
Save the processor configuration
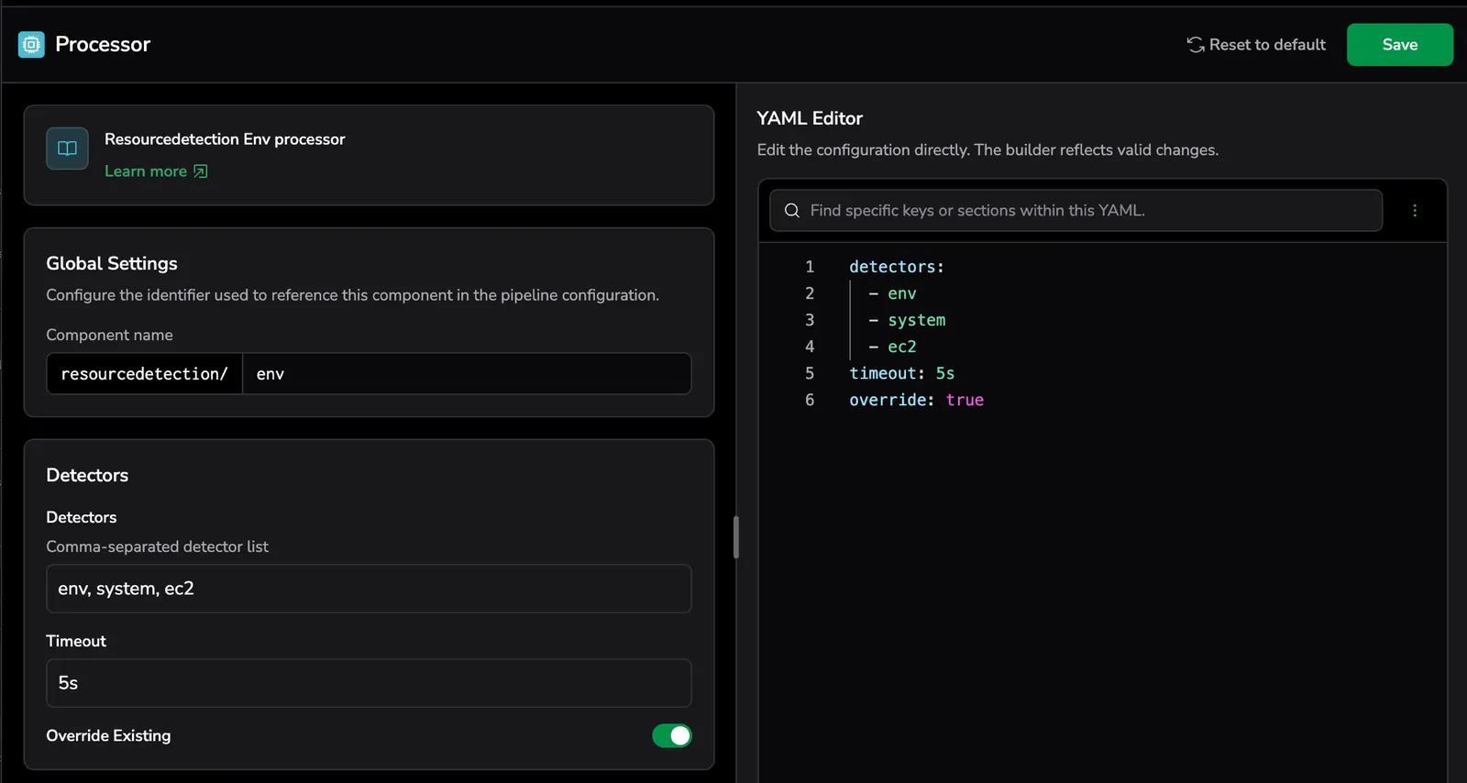[x=1399, y=44]
